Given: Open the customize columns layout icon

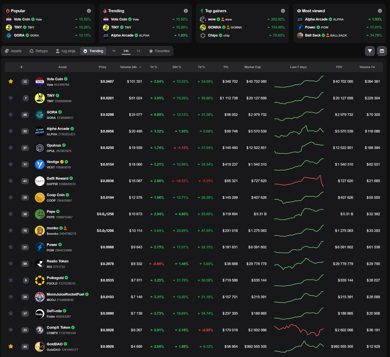Looking at the screenshot, I should click(382, 51).
